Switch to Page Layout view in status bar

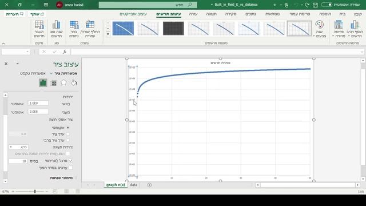(66, 191)
